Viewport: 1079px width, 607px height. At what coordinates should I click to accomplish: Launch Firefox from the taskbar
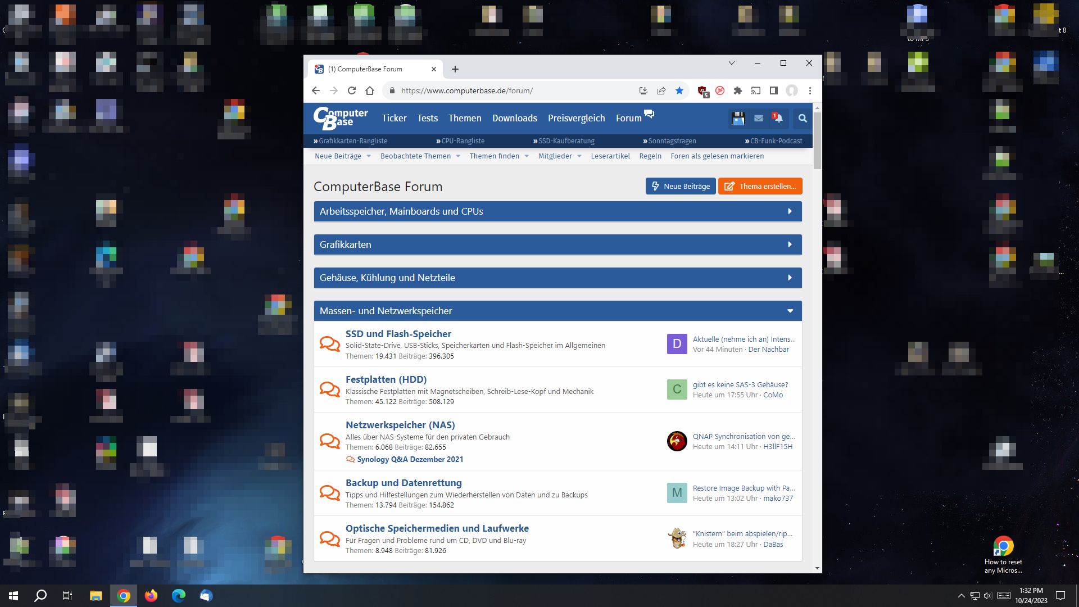click(x=151, y=596)
